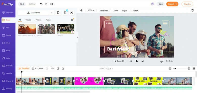The height and width of the screenshot is (93, 197).
Task: Click the screen record icon
Action: 71,13
